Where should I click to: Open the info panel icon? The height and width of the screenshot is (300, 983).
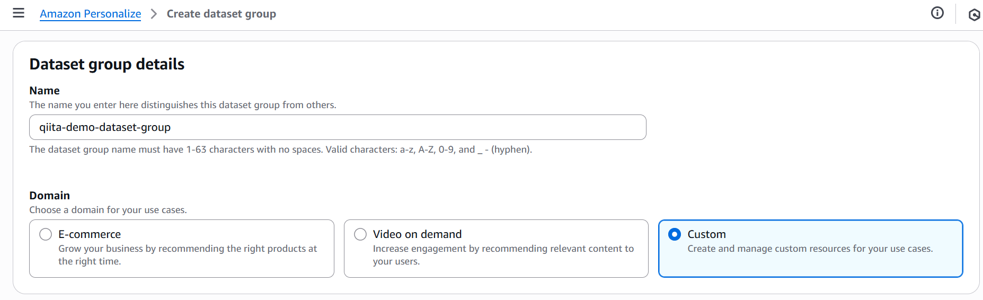pyautogui.click(x=937, y=13)
